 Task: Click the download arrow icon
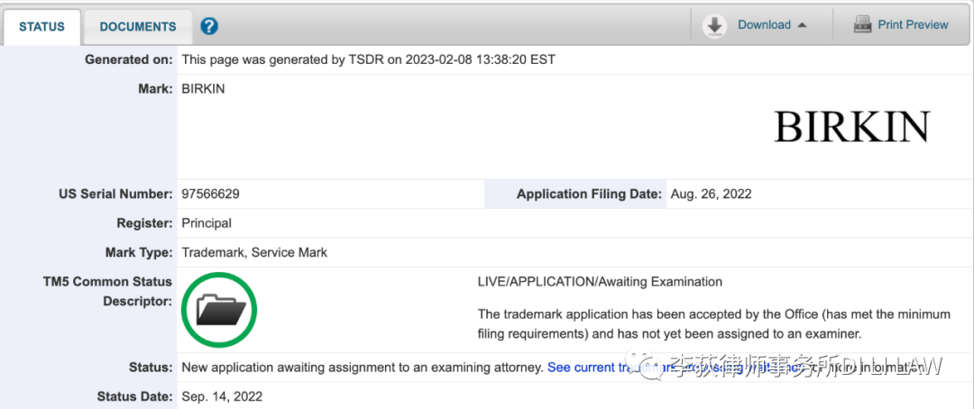point(715,26)
